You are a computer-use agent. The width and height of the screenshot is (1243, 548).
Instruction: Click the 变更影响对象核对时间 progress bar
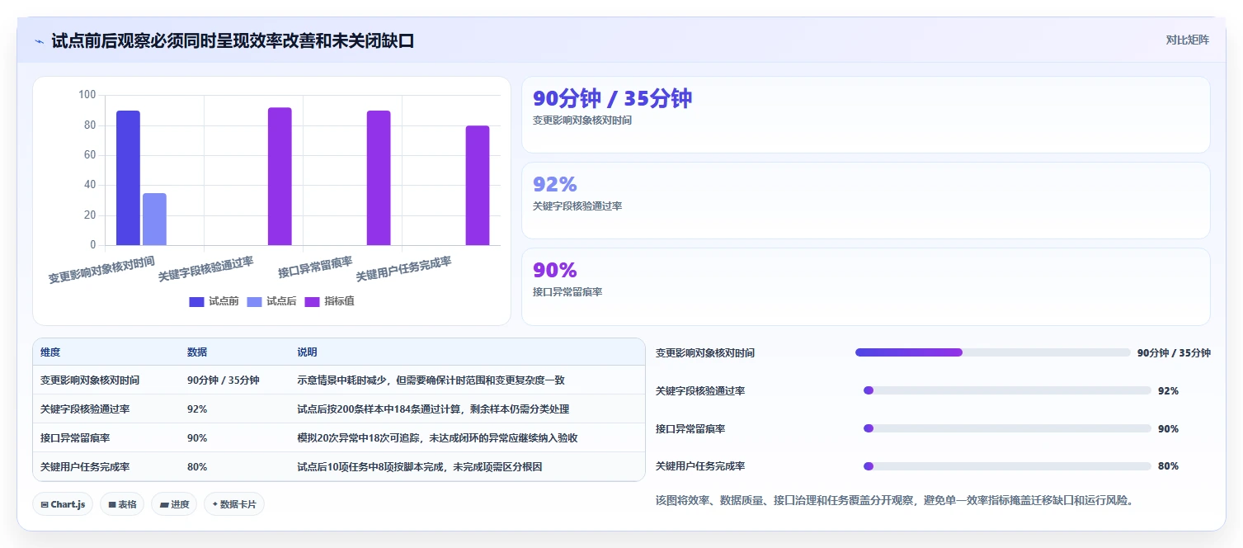point(993,352)
